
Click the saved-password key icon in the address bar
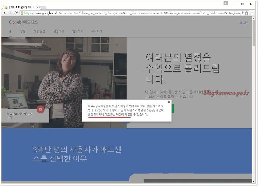coord(242,13)
